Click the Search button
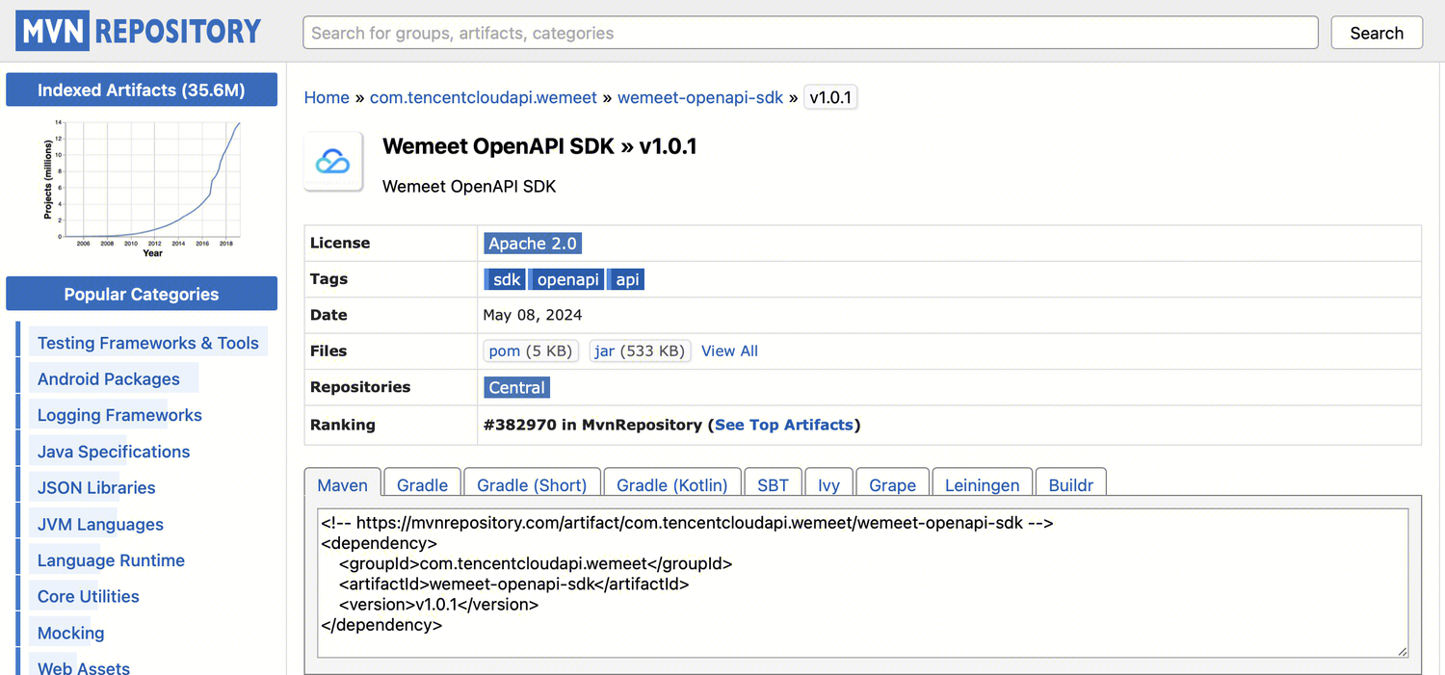1445x675 pixels. [x=1377, y=33]
